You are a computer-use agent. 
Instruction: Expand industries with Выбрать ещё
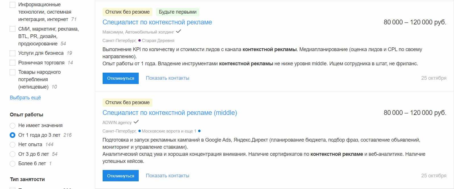(x=25, y=98)
